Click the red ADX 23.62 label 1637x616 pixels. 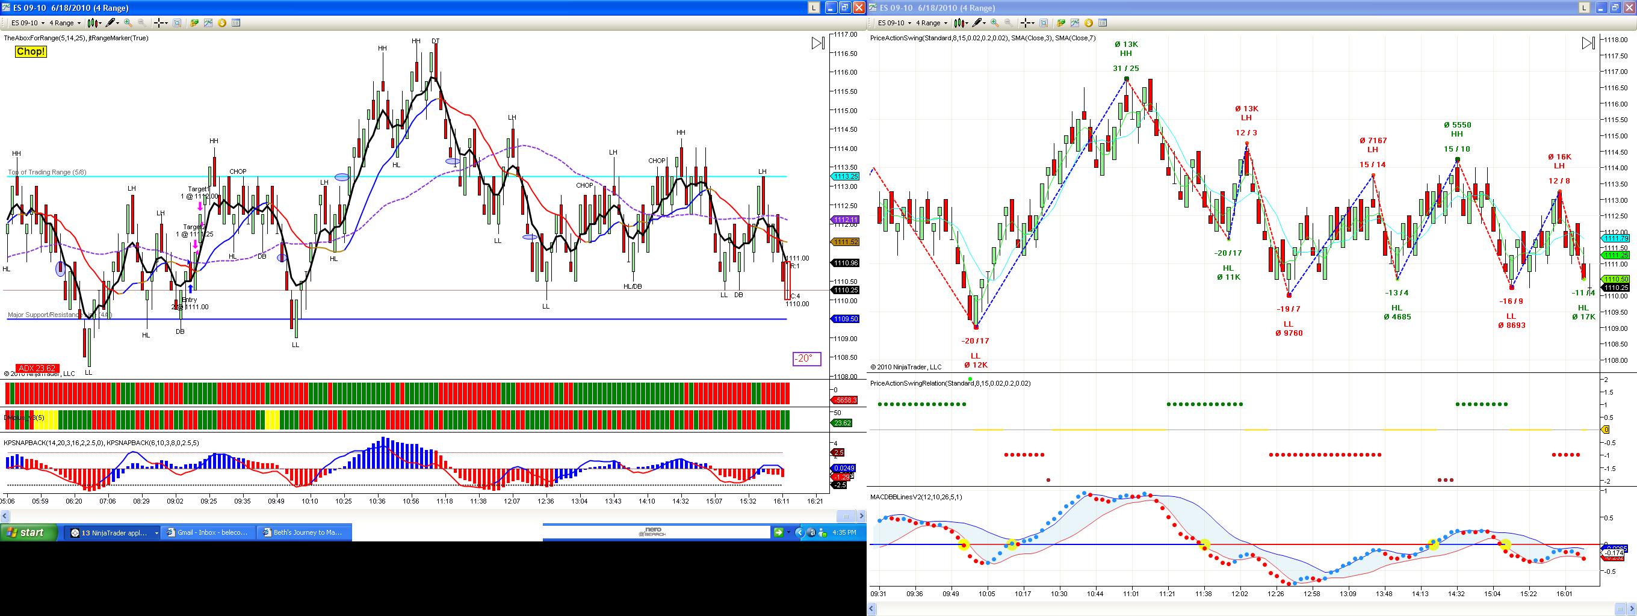click(x=37, y=368)
